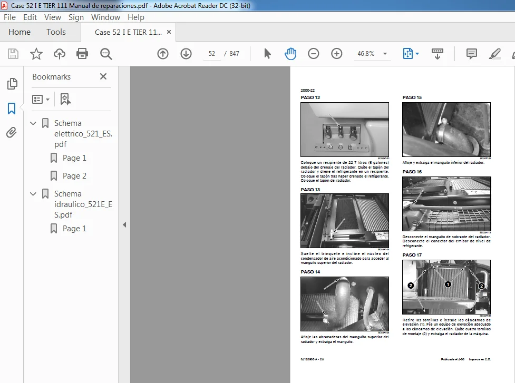Click the Save file icon
Image resolution: width=515 pixels, height=383 pixels.
coord(13,54)
